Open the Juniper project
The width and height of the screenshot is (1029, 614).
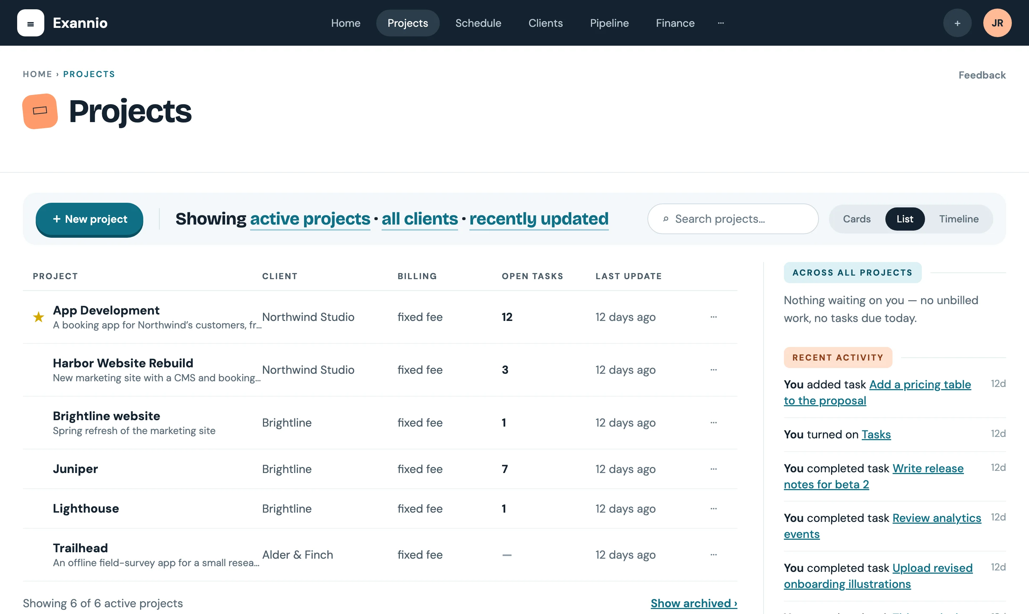point(75,469)
